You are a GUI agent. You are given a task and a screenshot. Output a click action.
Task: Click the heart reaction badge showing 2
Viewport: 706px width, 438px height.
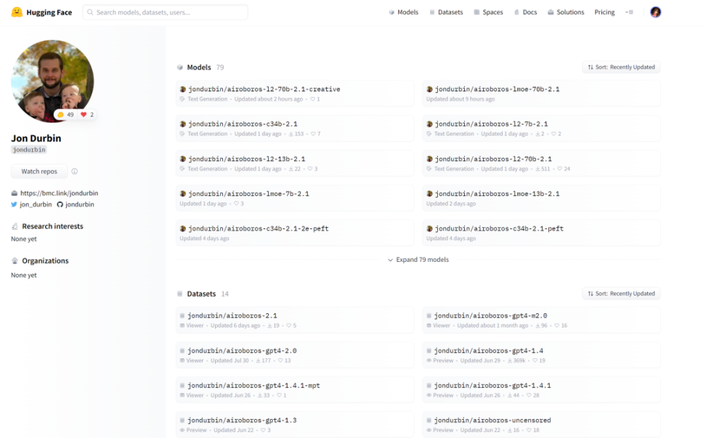pos(87,115)
